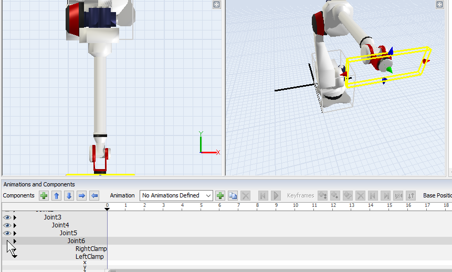
Task: Select the RightClamp component
Action: click(x=91, y=249)
